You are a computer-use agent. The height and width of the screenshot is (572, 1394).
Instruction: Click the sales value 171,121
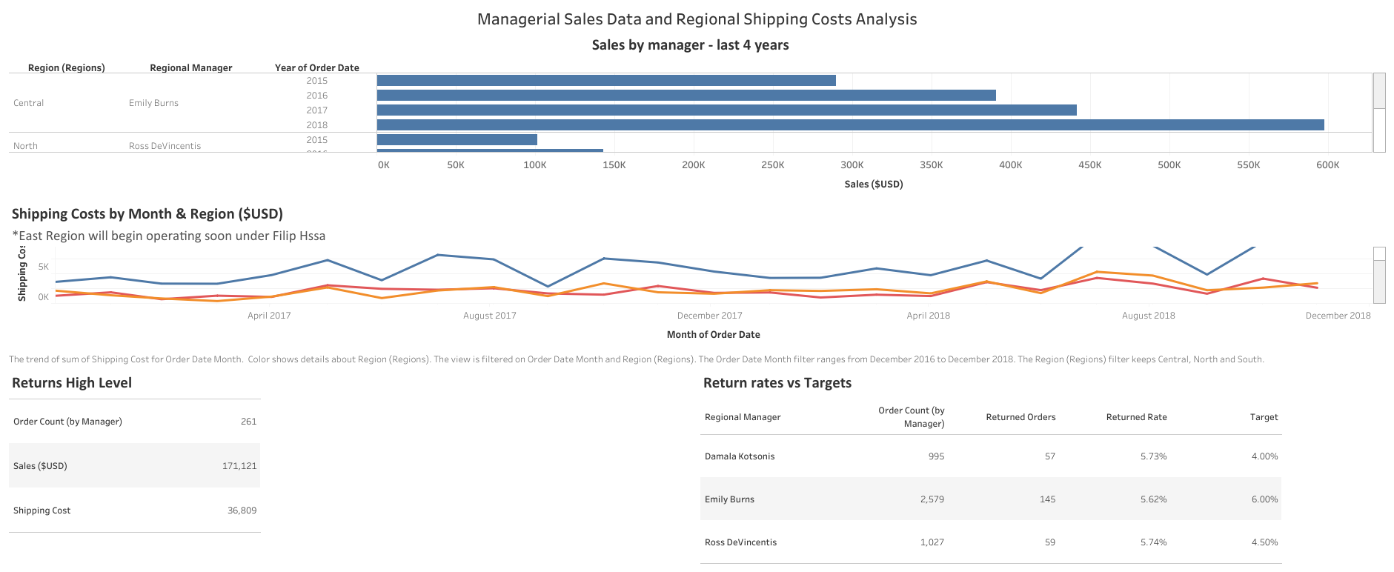click(239, 466)
